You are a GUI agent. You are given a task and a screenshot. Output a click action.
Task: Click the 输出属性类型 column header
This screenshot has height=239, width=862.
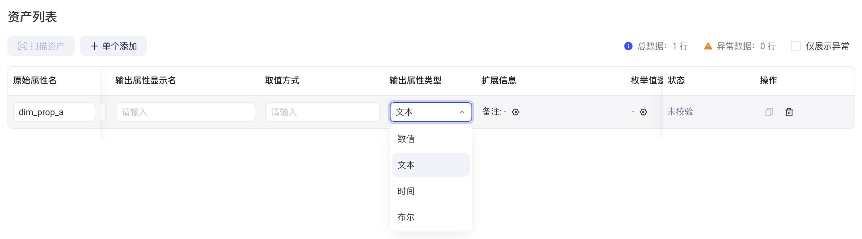415,80
